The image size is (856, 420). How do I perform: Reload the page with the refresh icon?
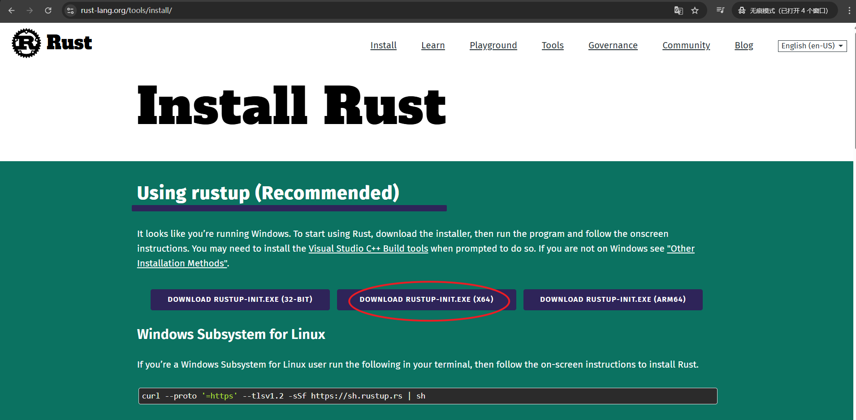48,10
